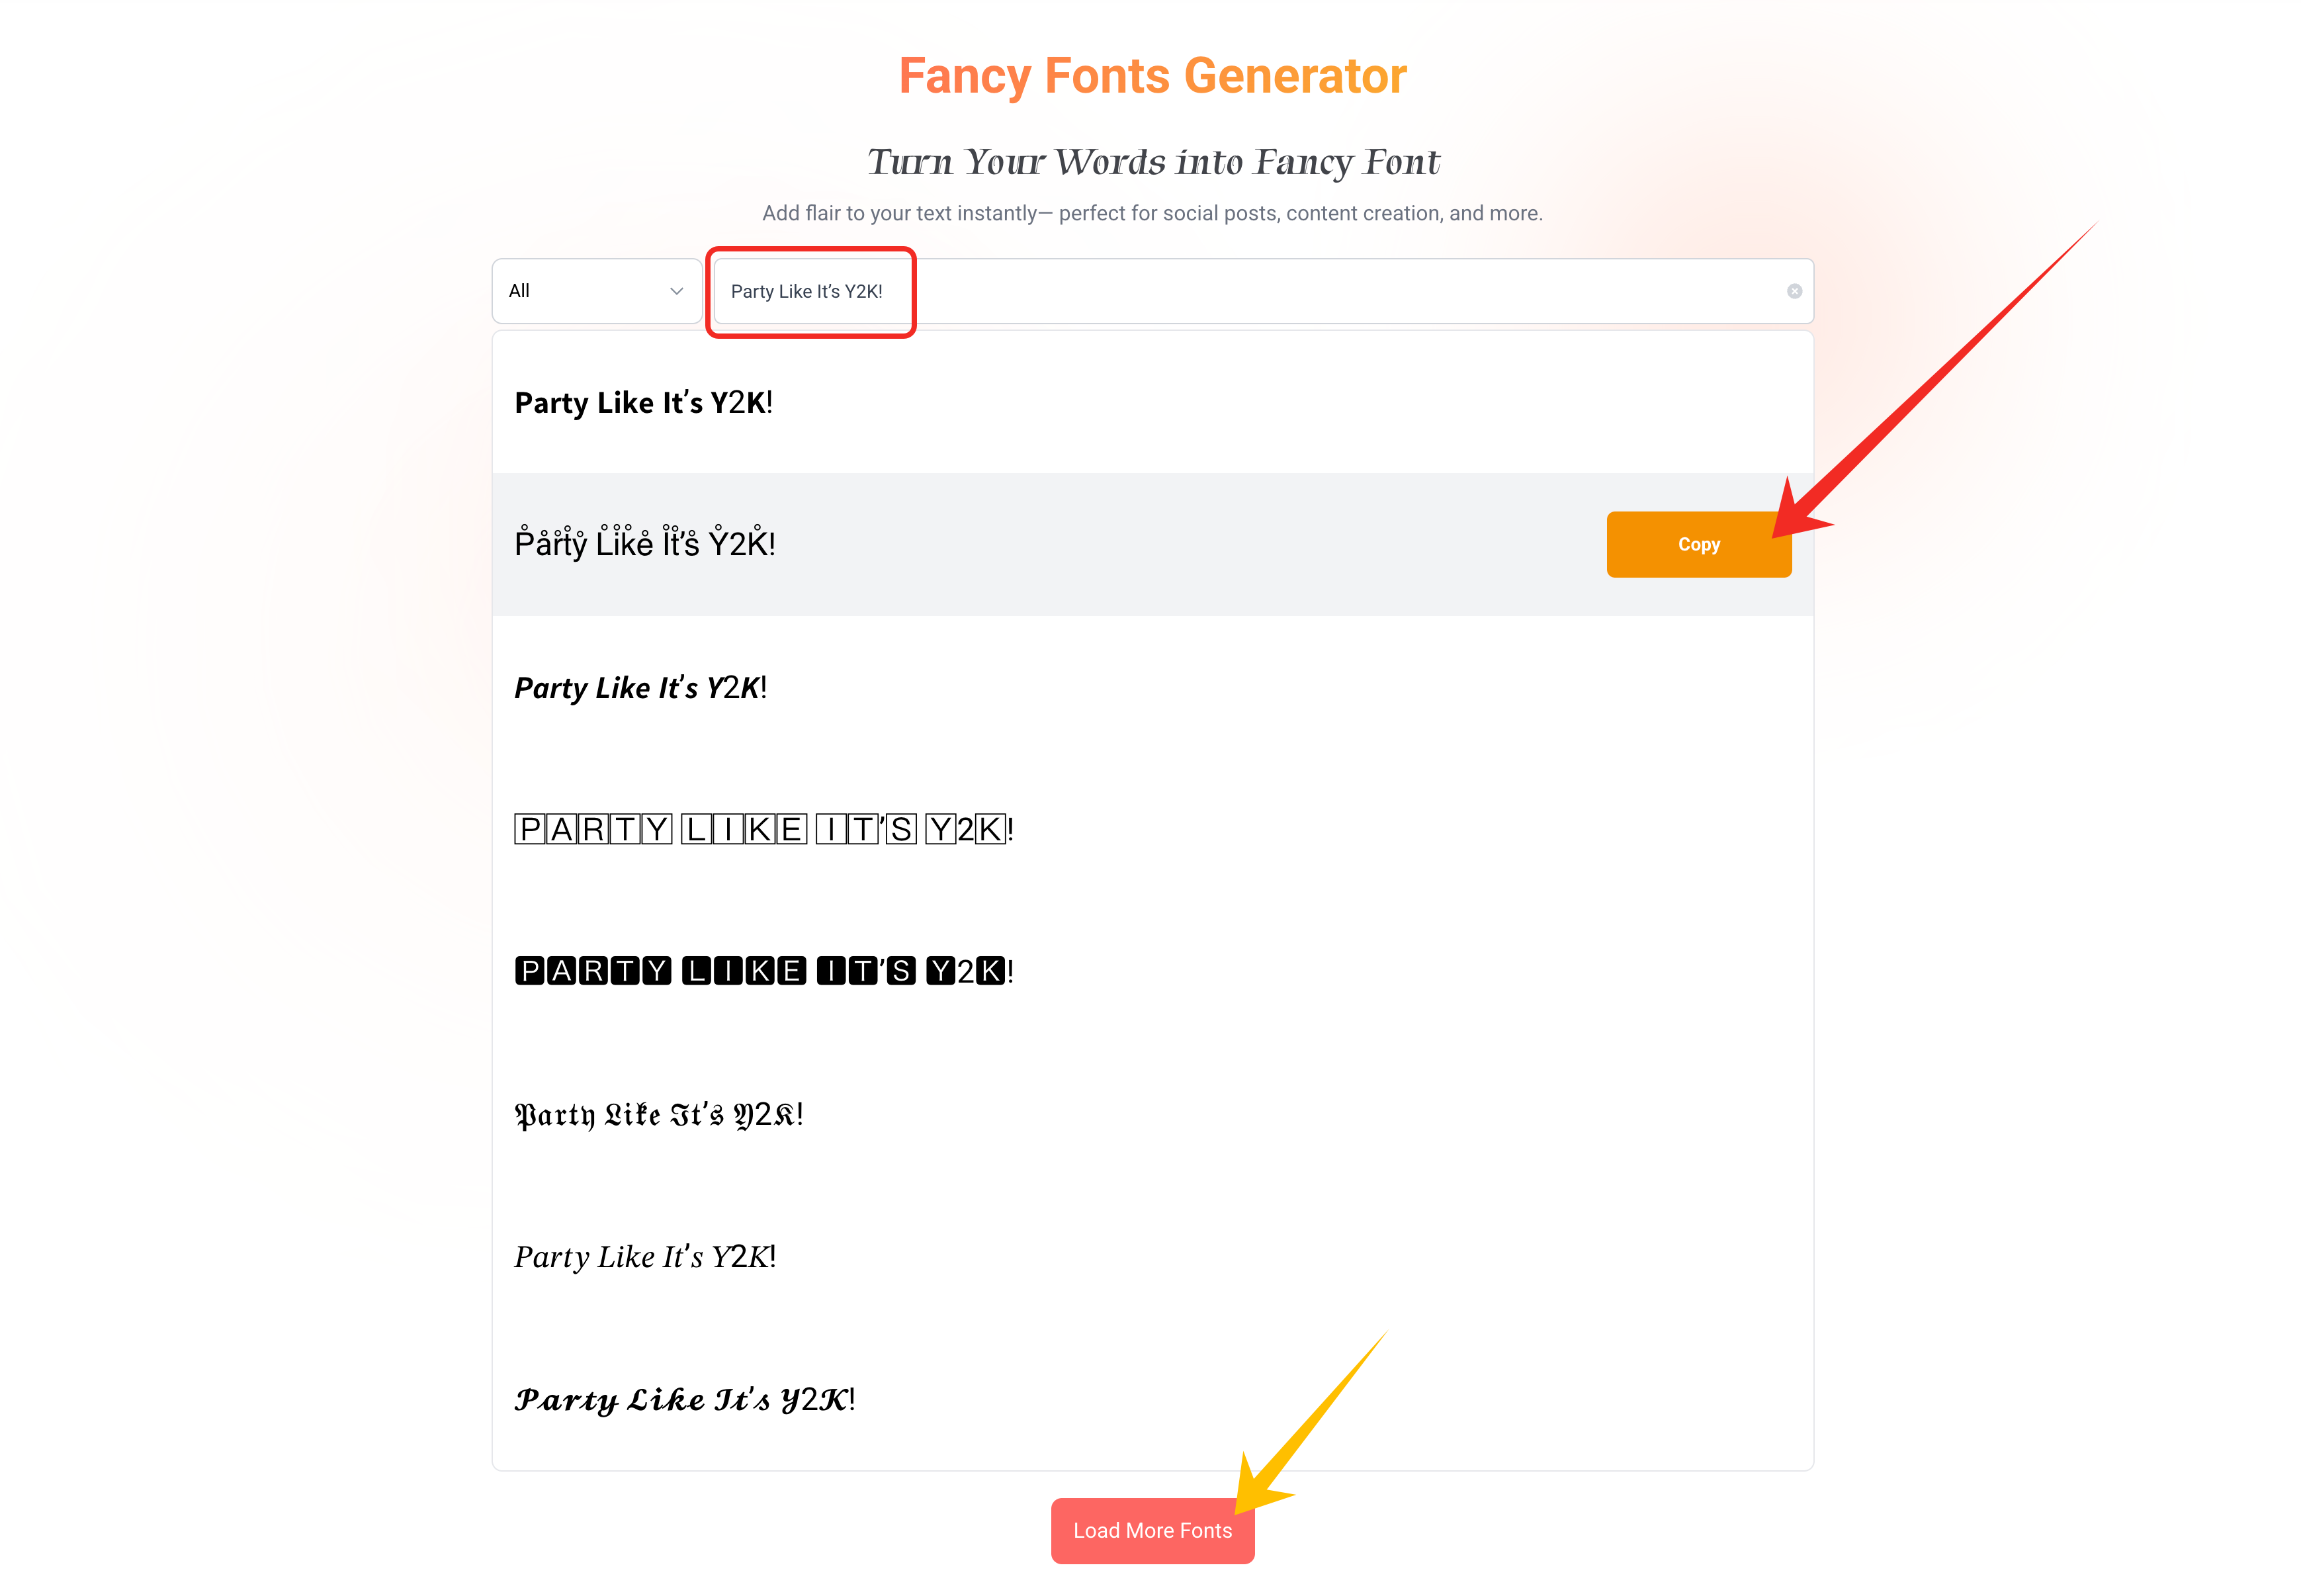Expand category list via chevron arrow
This screenshot has height=1596, width=2301.
click(675, 291)
